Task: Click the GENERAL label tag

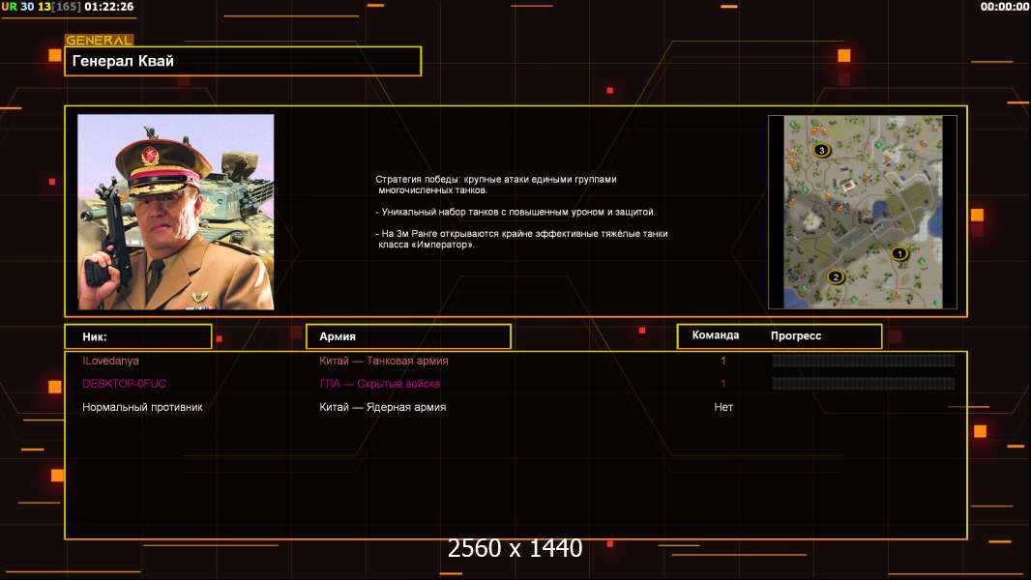Action: (x=100, y=40)
